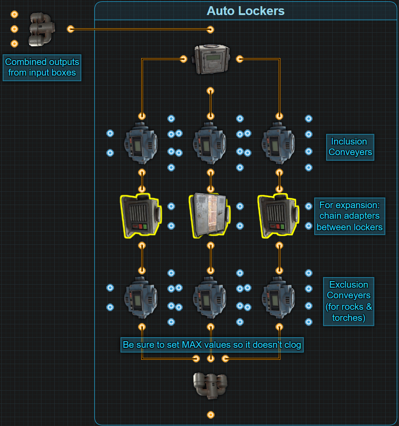
Task: Click the bottom input port of the outside combiner
Action: tap(15, 43)
